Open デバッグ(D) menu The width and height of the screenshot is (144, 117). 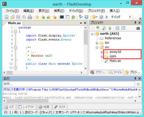coord(76,11)
